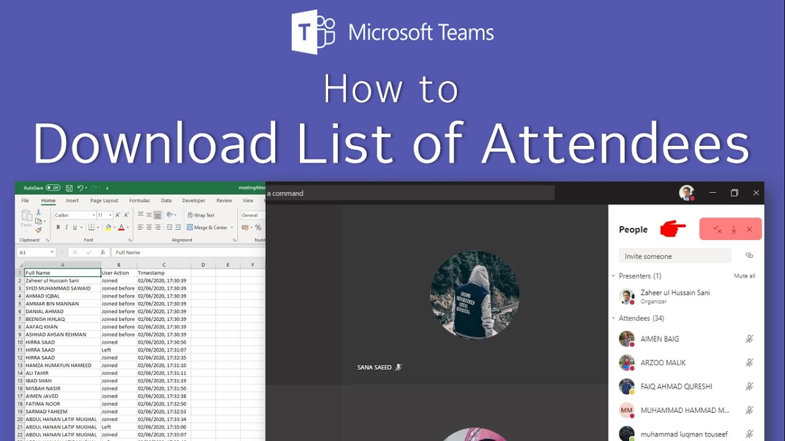The image size is (785, 441).
Task: Cut the selection with the scissors icon
Action: pos(39,212)
